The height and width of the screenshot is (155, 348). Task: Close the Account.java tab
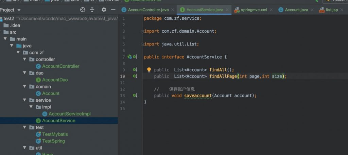click(x=312, y=10)
